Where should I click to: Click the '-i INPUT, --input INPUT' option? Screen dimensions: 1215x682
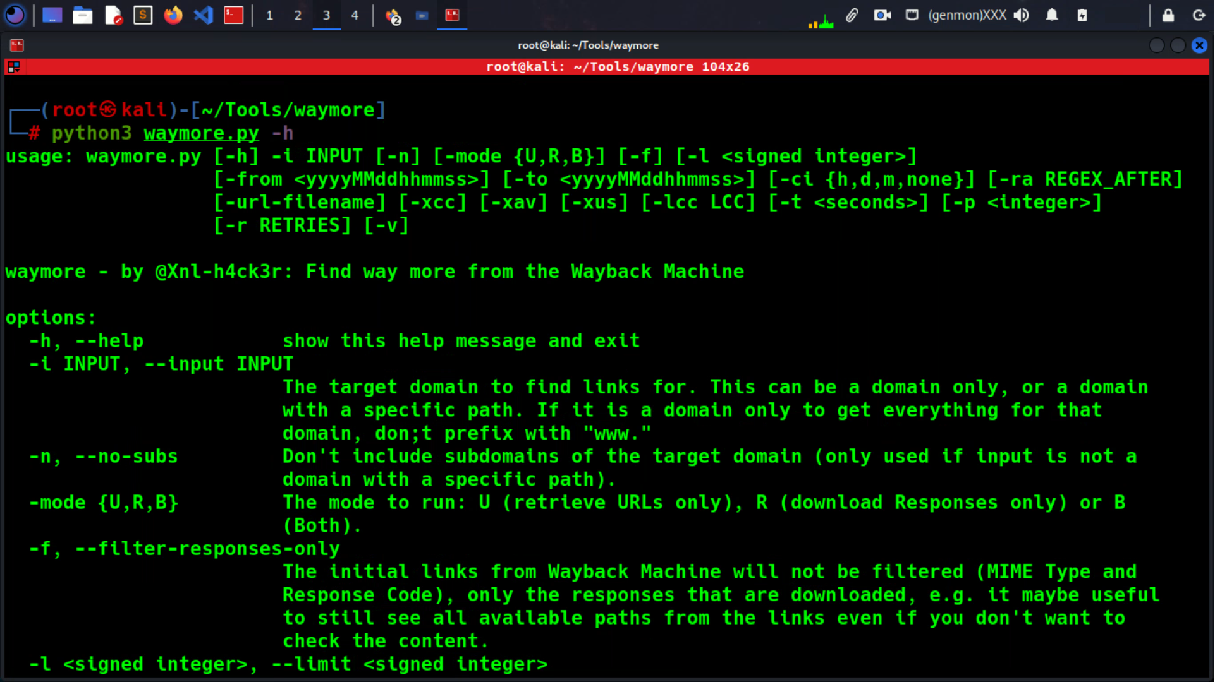161,364
